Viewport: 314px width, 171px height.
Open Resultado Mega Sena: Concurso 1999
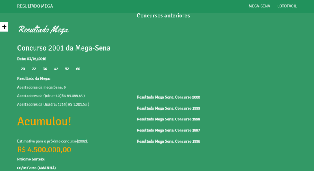coord(169,108)
